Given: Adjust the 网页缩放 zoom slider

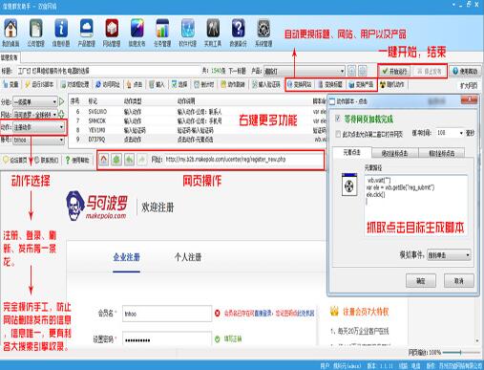Looking at the screenshot, I should pos(461,352).
